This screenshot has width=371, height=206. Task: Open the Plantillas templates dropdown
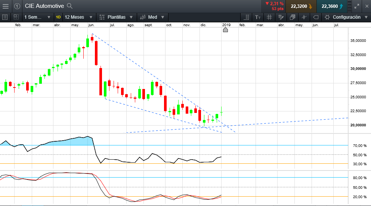pyautogui.click(x=116, y=17)
